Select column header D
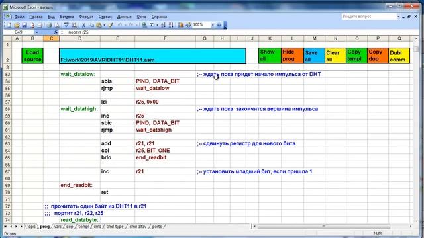The height and width of the screenshot is (238, 424). [79, 38]
